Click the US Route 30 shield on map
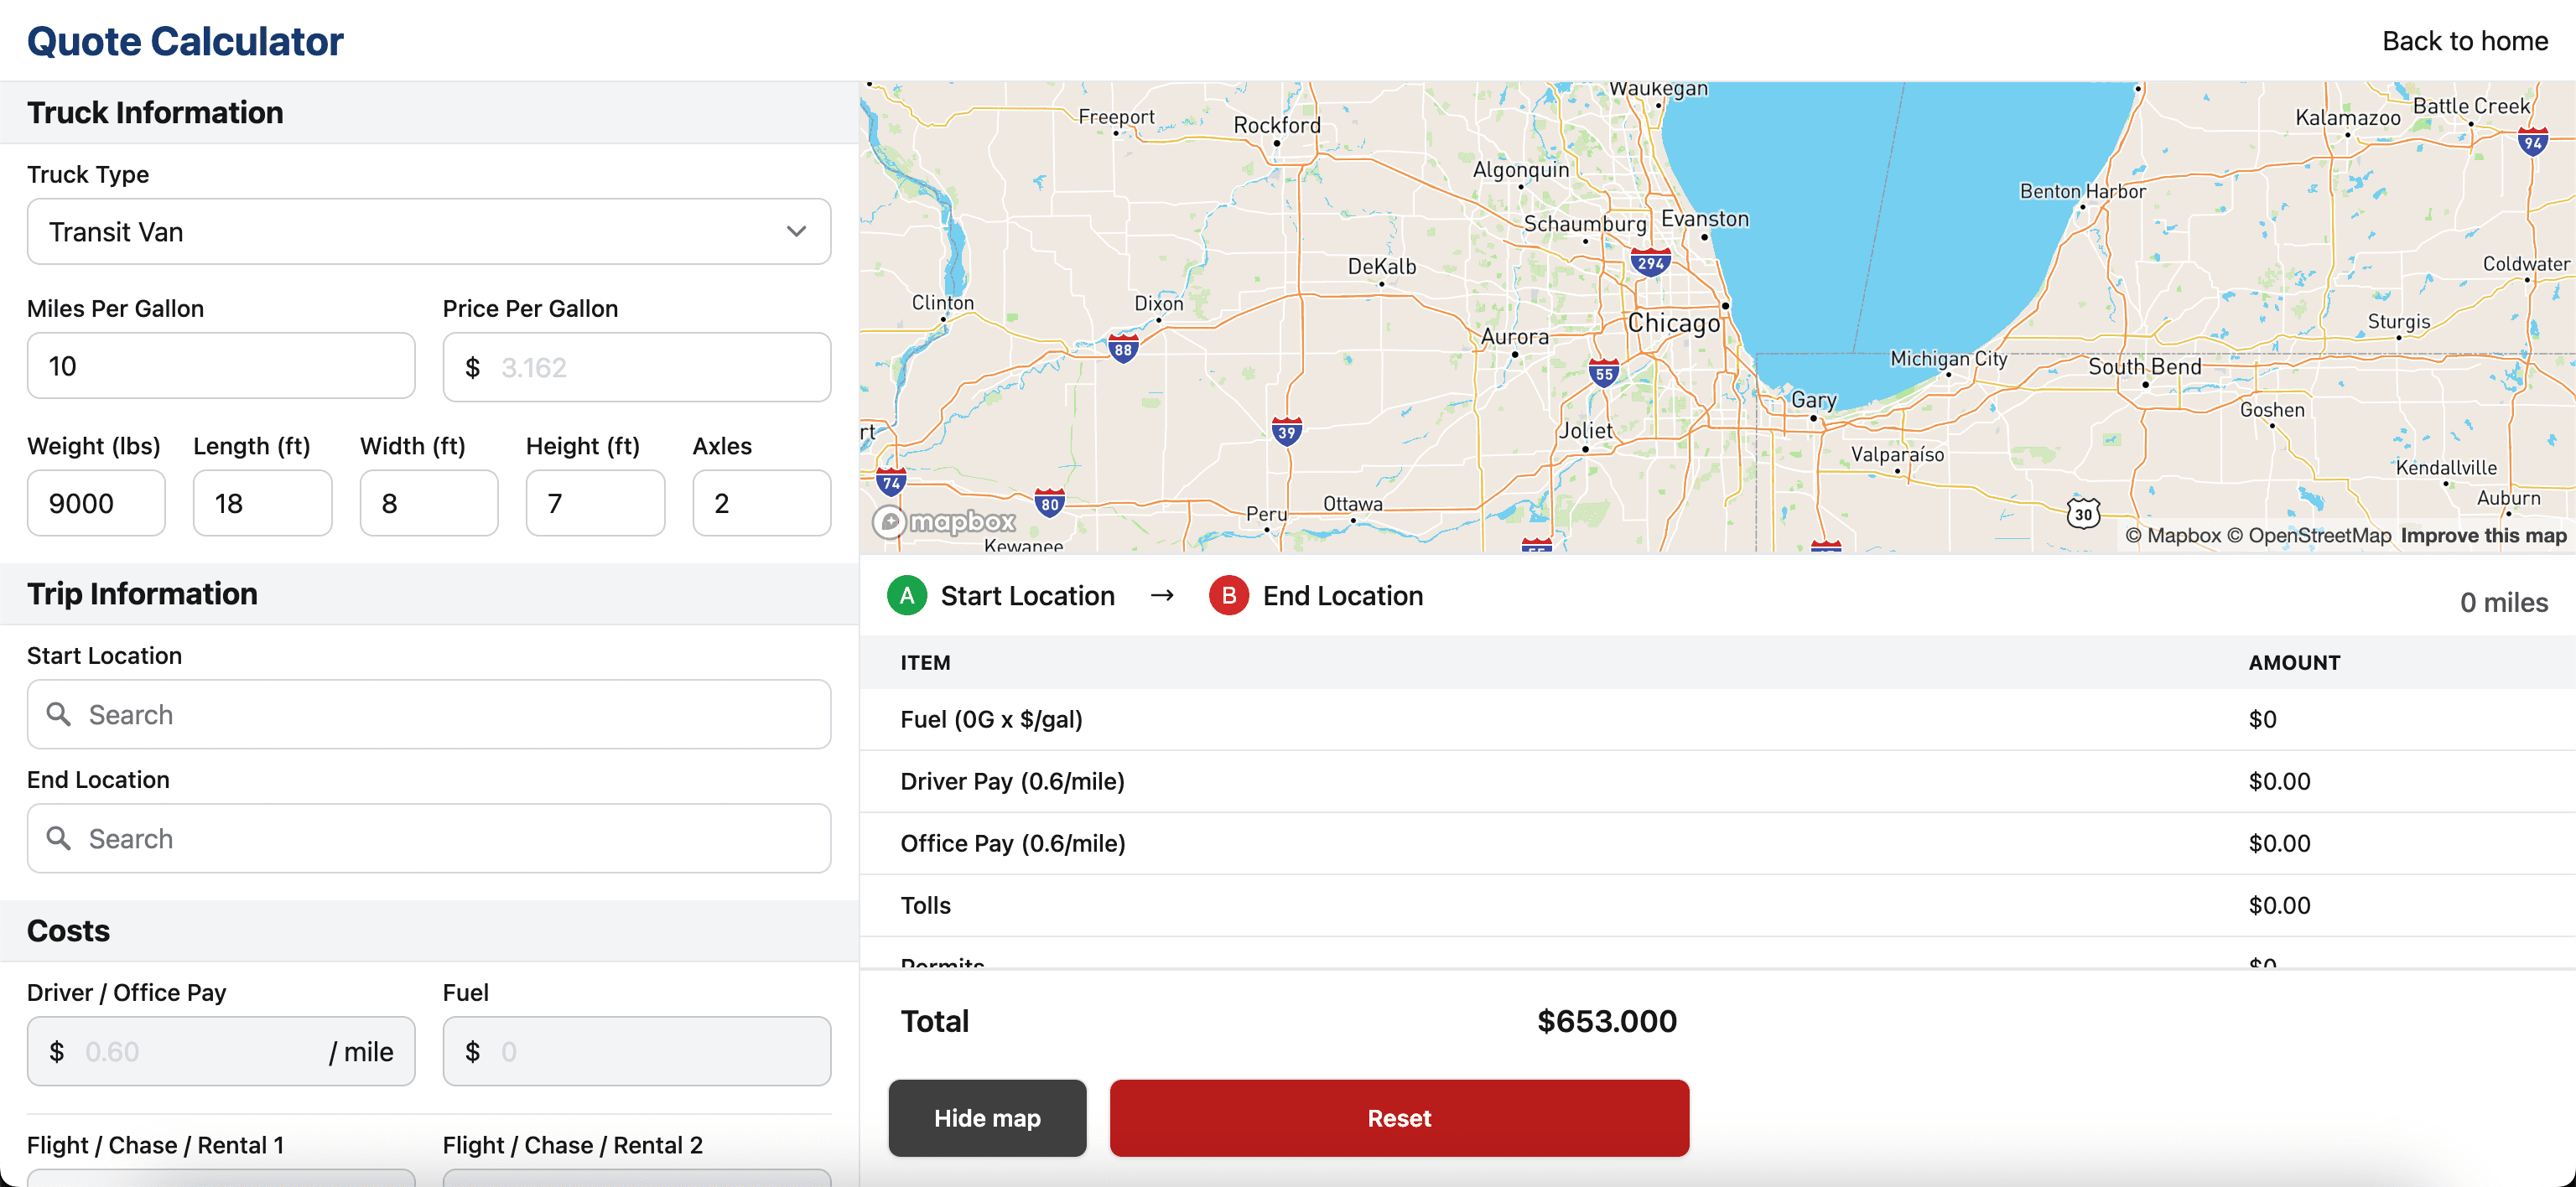The height and width of the screenshot is (1187, 2576). point(2083,515)
